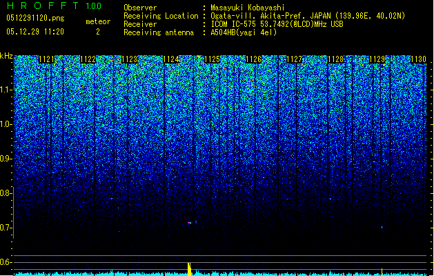Image resolution: width=434 pixels, height=276 pixels.
Task: Click the 1121 time marker
Action: point(46,59)
